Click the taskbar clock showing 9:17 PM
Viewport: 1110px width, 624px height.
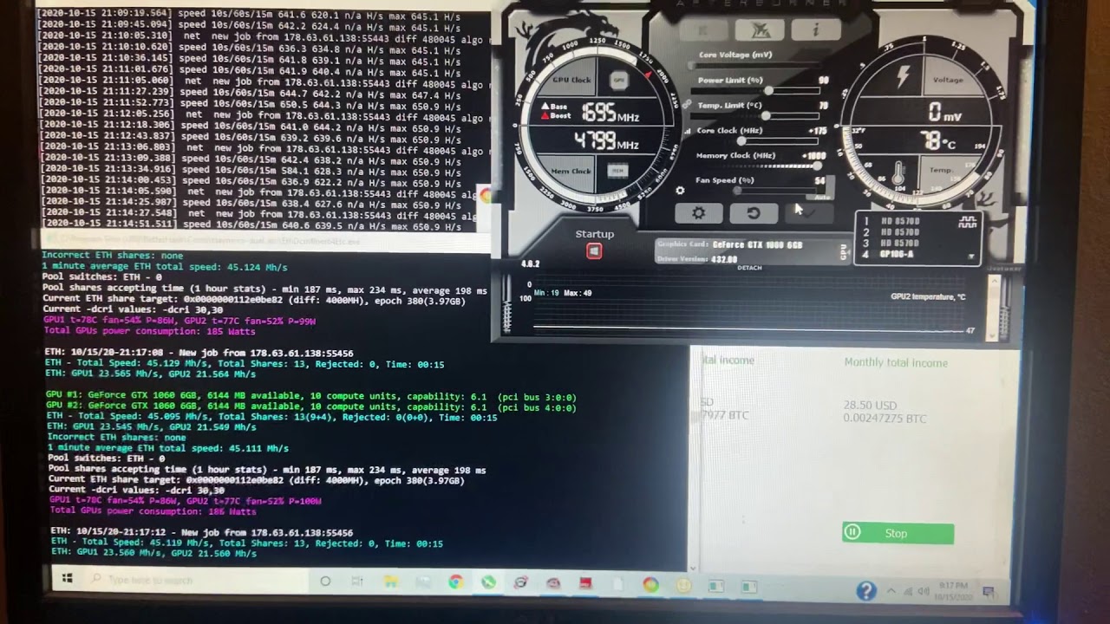(x=953, y=592)
